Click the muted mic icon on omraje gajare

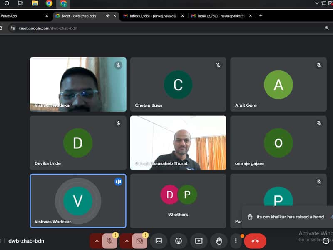(319, 123)
